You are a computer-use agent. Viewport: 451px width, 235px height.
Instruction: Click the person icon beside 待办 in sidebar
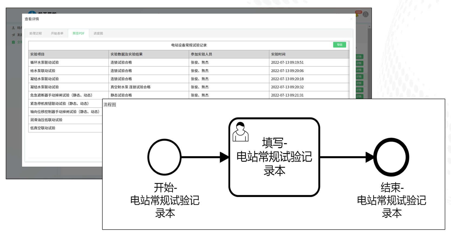click(x=13, y=28)
